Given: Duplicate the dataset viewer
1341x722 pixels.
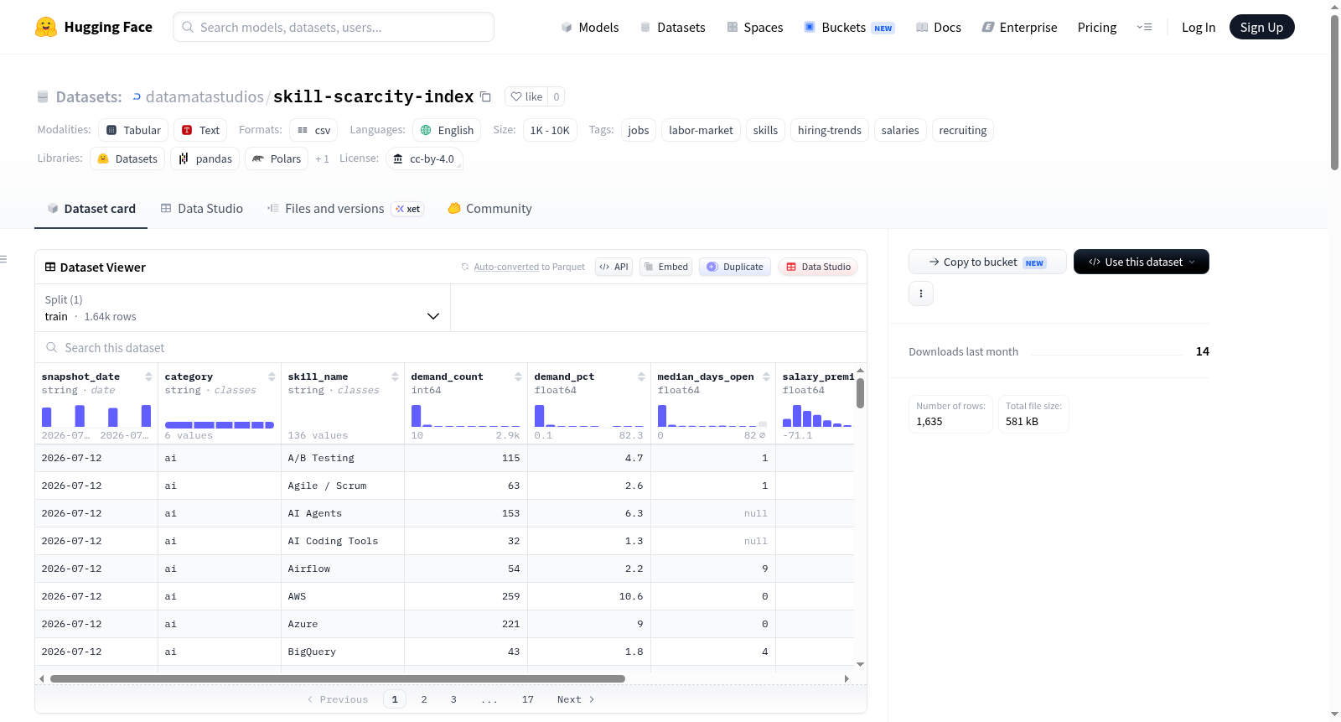Looking at the screenshot, I should [x=734, y=267].
